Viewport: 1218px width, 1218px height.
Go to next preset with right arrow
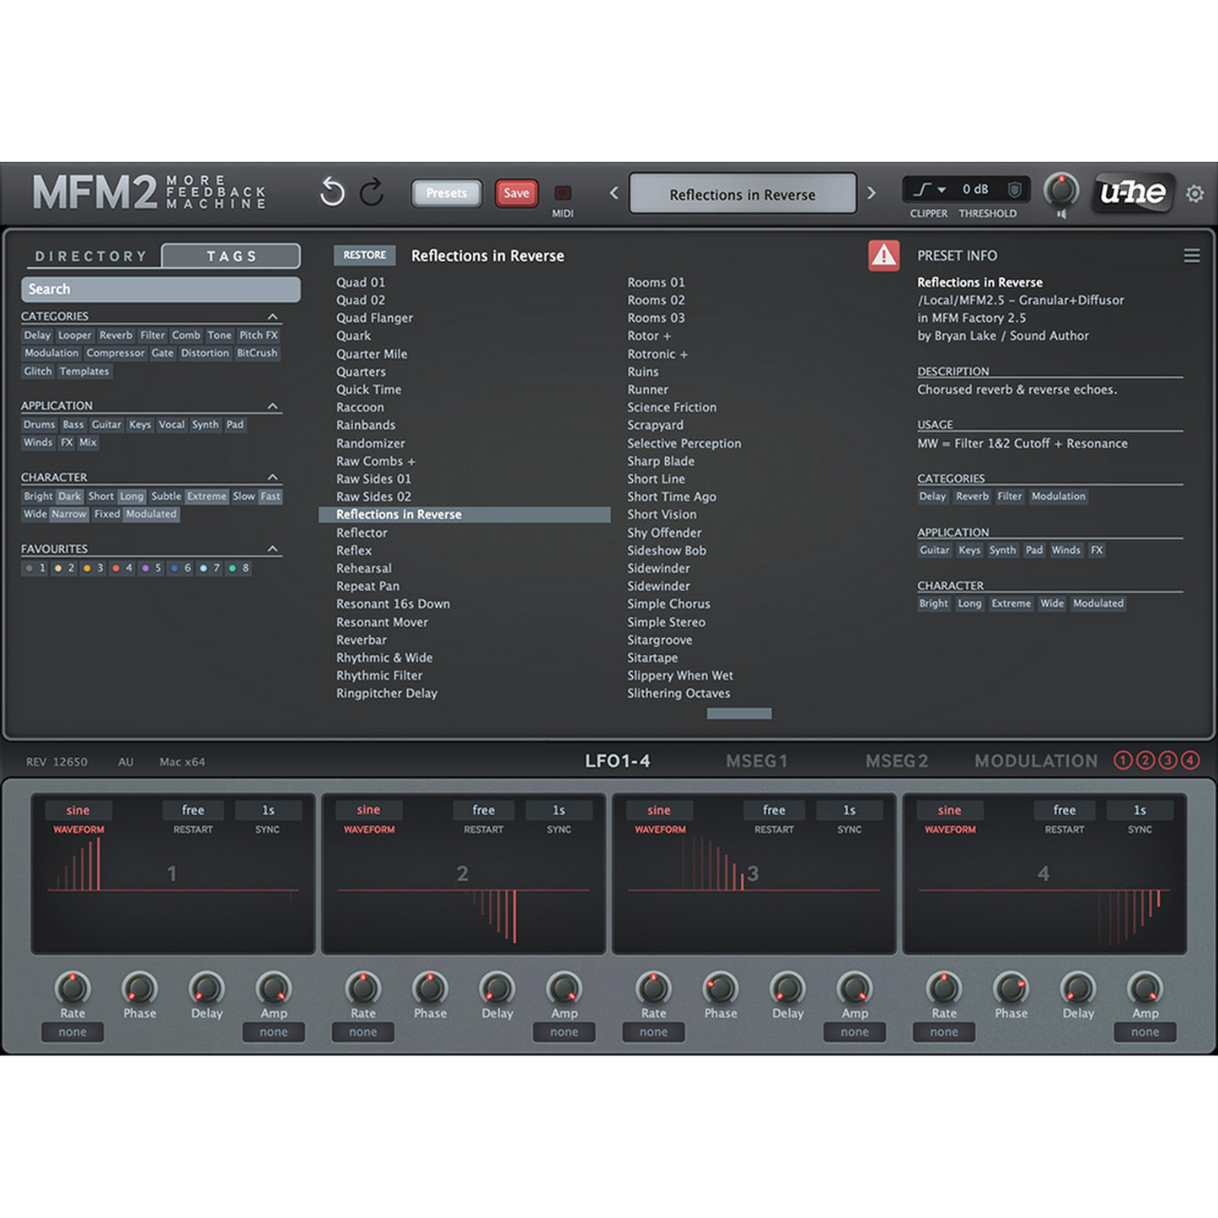click(872, 193)
